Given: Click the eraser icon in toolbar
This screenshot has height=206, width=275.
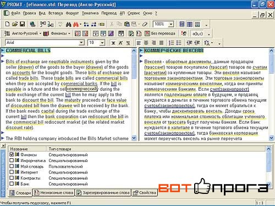Looking at the screenshot, I should [145, 24].
